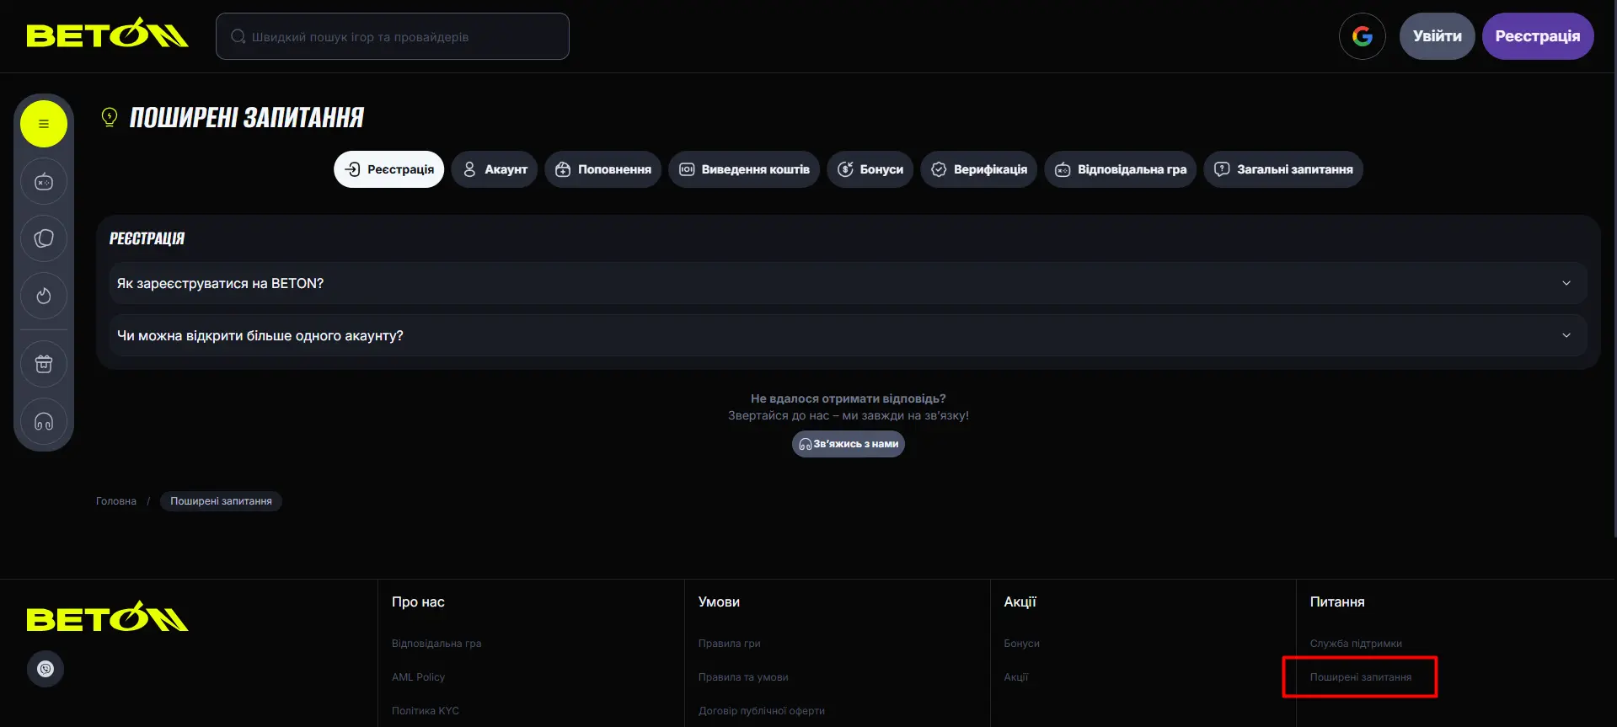
Task: Click the 'Зв'яжись з нами' button
Action: 848,444
